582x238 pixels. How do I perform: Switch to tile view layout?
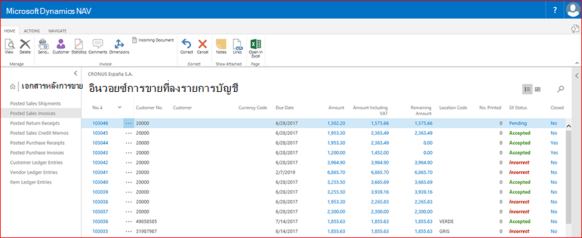tap(538, 89)
